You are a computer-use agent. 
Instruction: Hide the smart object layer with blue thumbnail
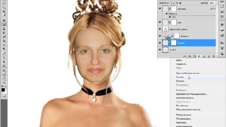[x=160, y=29]
